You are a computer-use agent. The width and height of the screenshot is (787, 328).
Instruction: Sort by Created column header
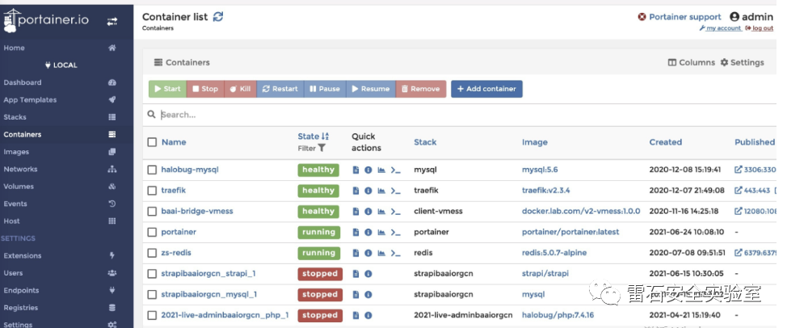coord(666,142)
